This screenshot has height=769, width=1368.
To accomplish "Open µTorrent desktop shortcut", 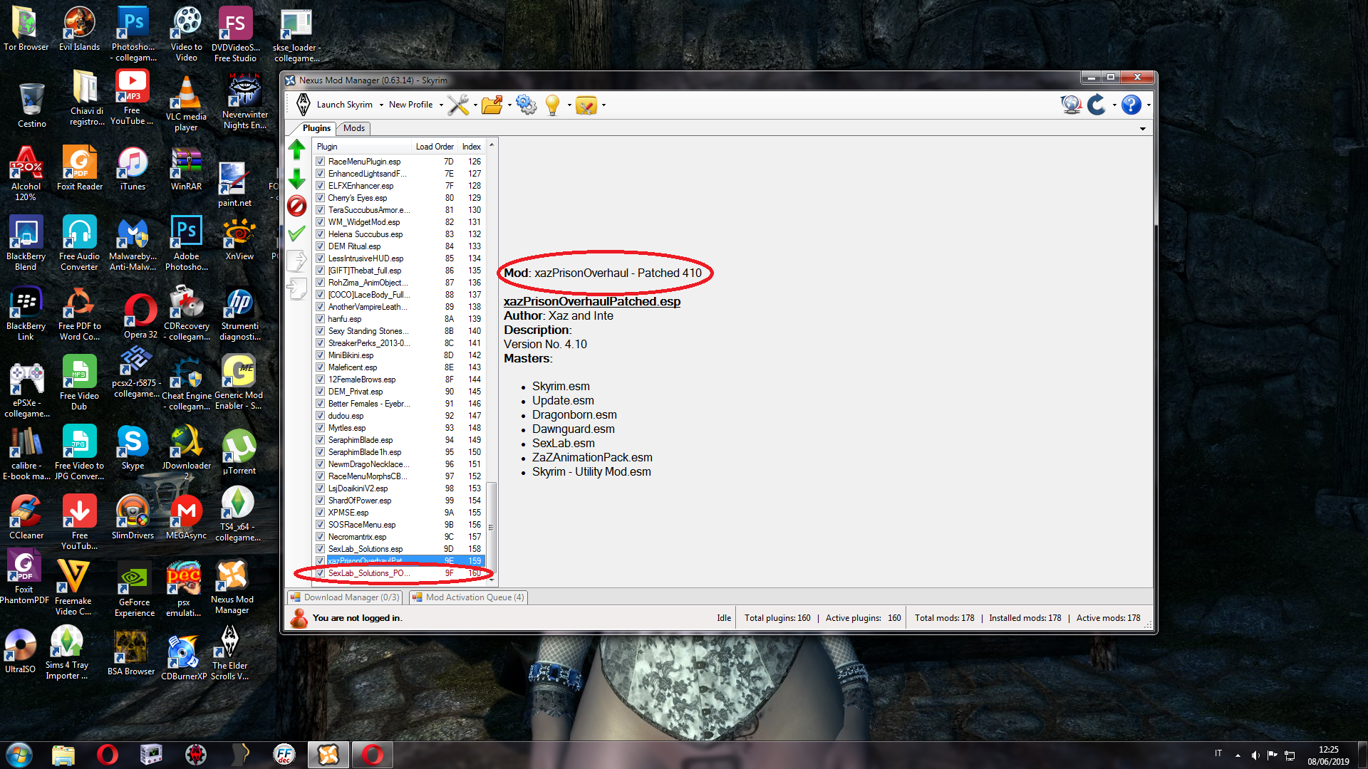I will [239, 452].
